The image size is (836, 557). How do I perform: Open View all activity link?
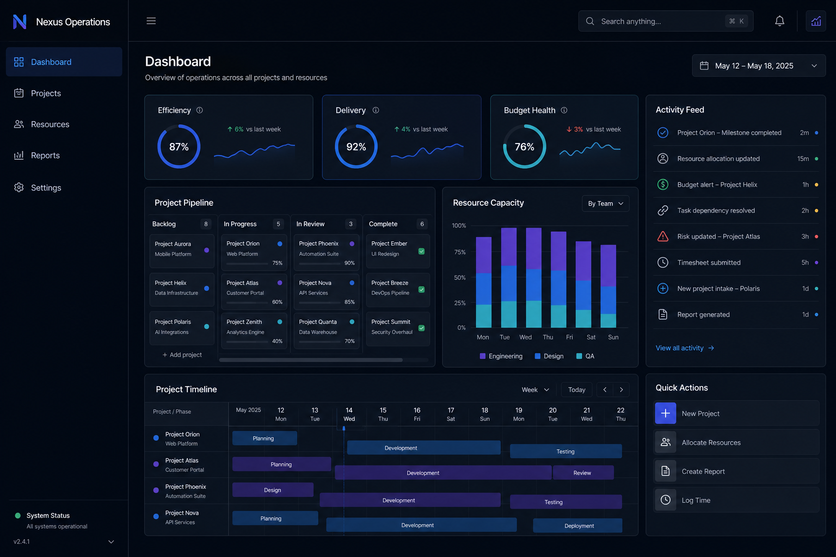(x=685, y=348)
